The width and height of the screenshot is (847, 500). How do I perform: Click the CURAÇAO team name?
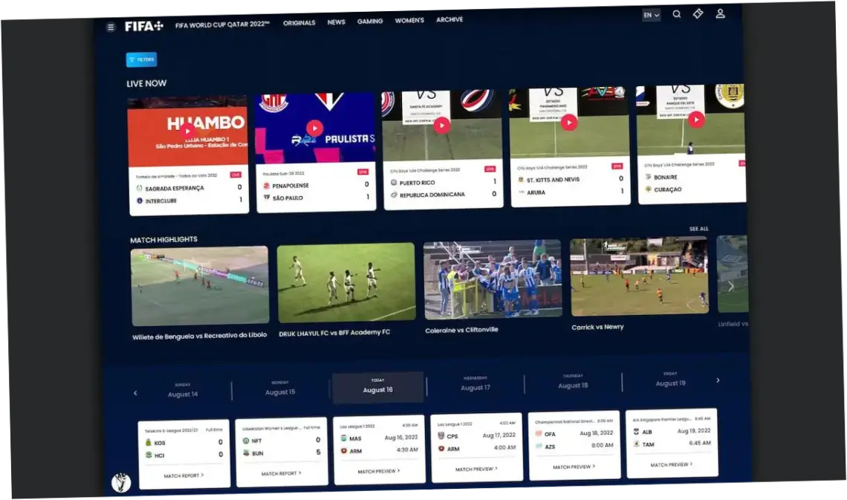668,189
